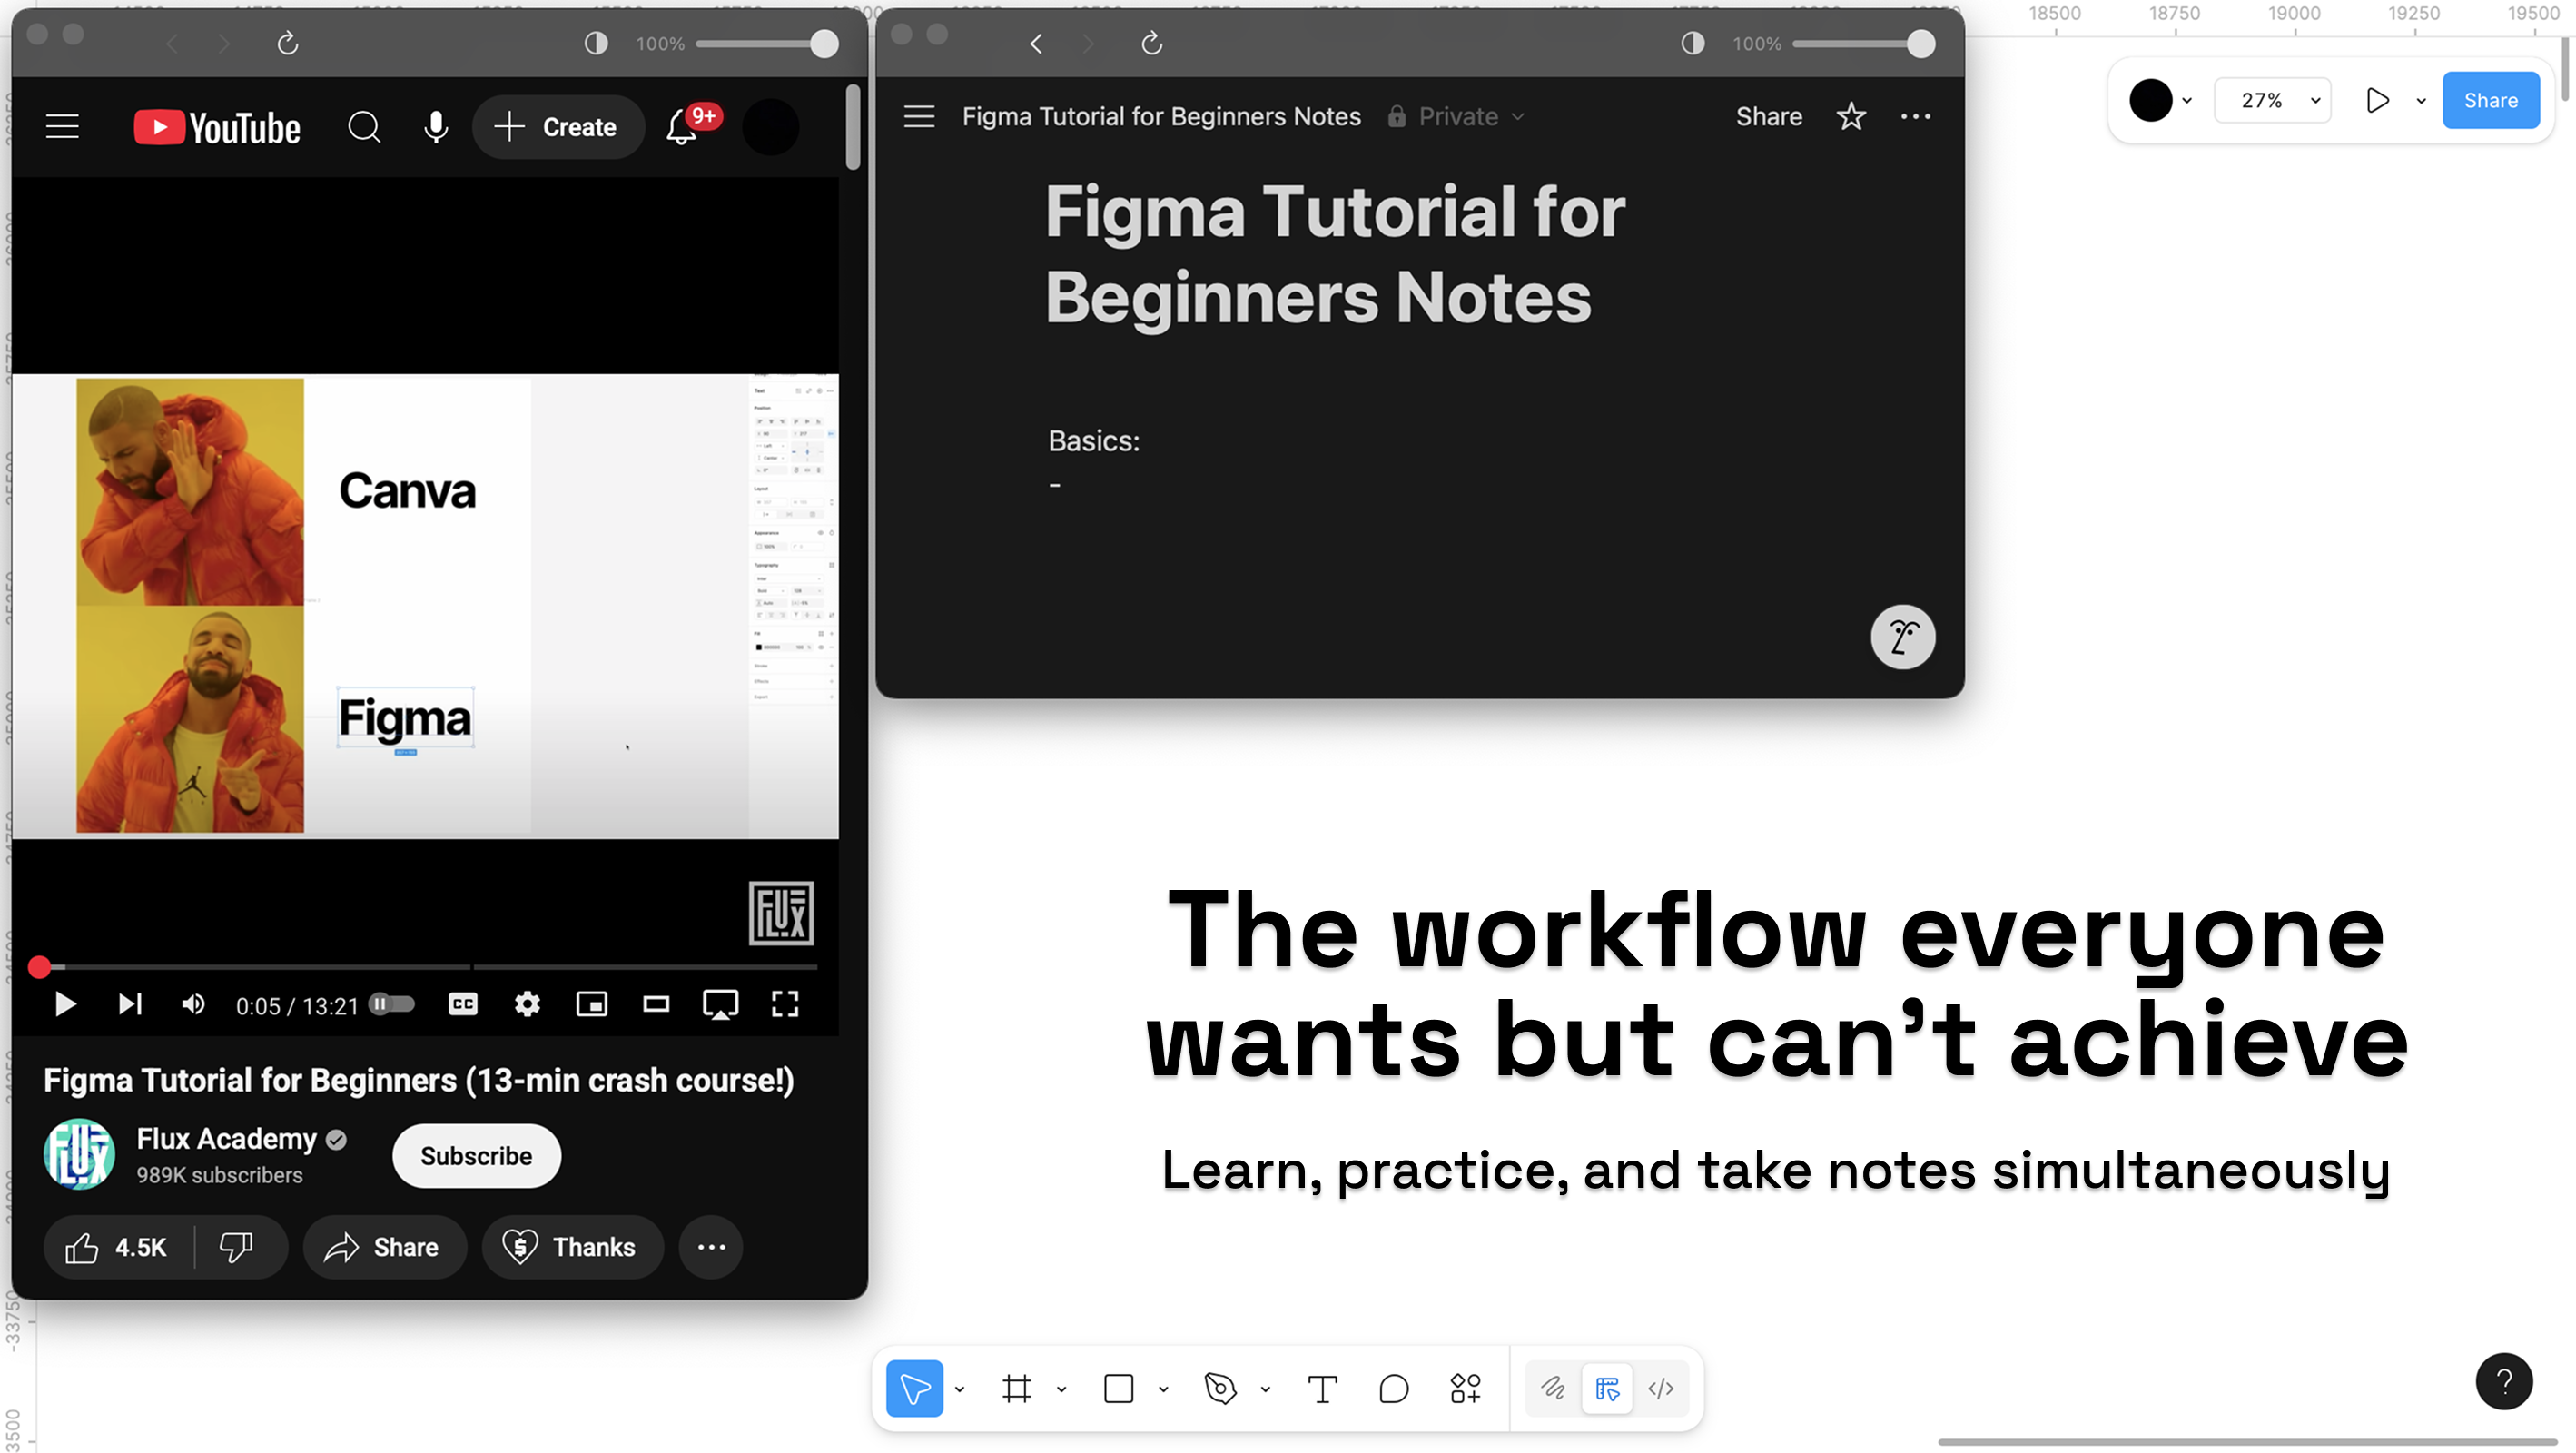Viewport: 2576px width, 1453px height.
Task: Skip to next video
Action: coord(130,1004)
